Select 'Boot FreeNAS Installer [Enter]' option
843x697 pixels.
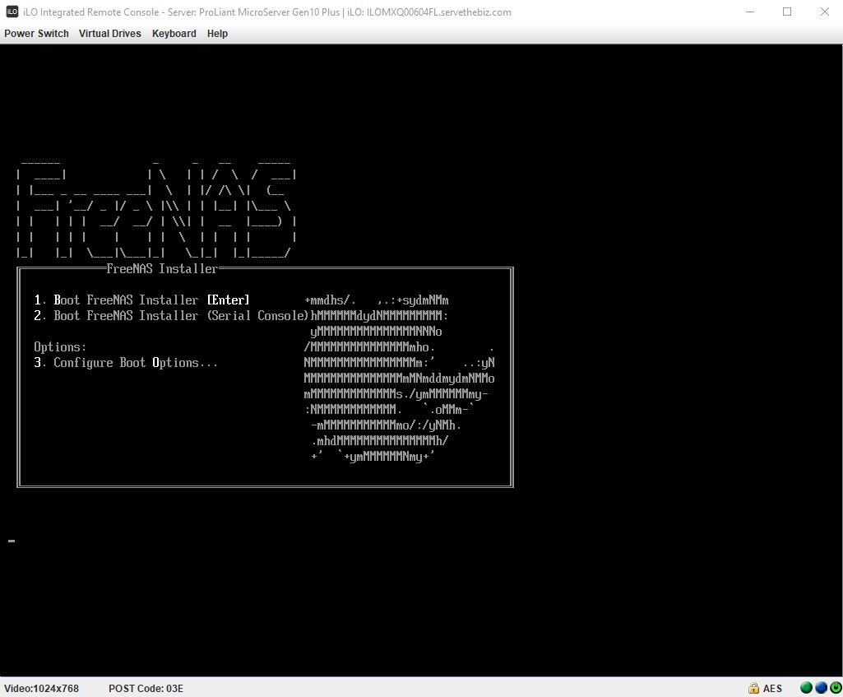(142, 300)
